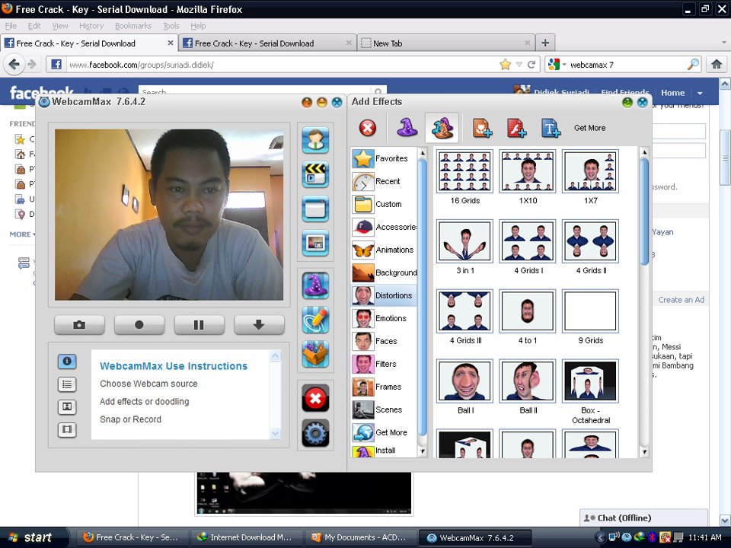
Task: Start recording with the record button
Action: coord(139,325)
